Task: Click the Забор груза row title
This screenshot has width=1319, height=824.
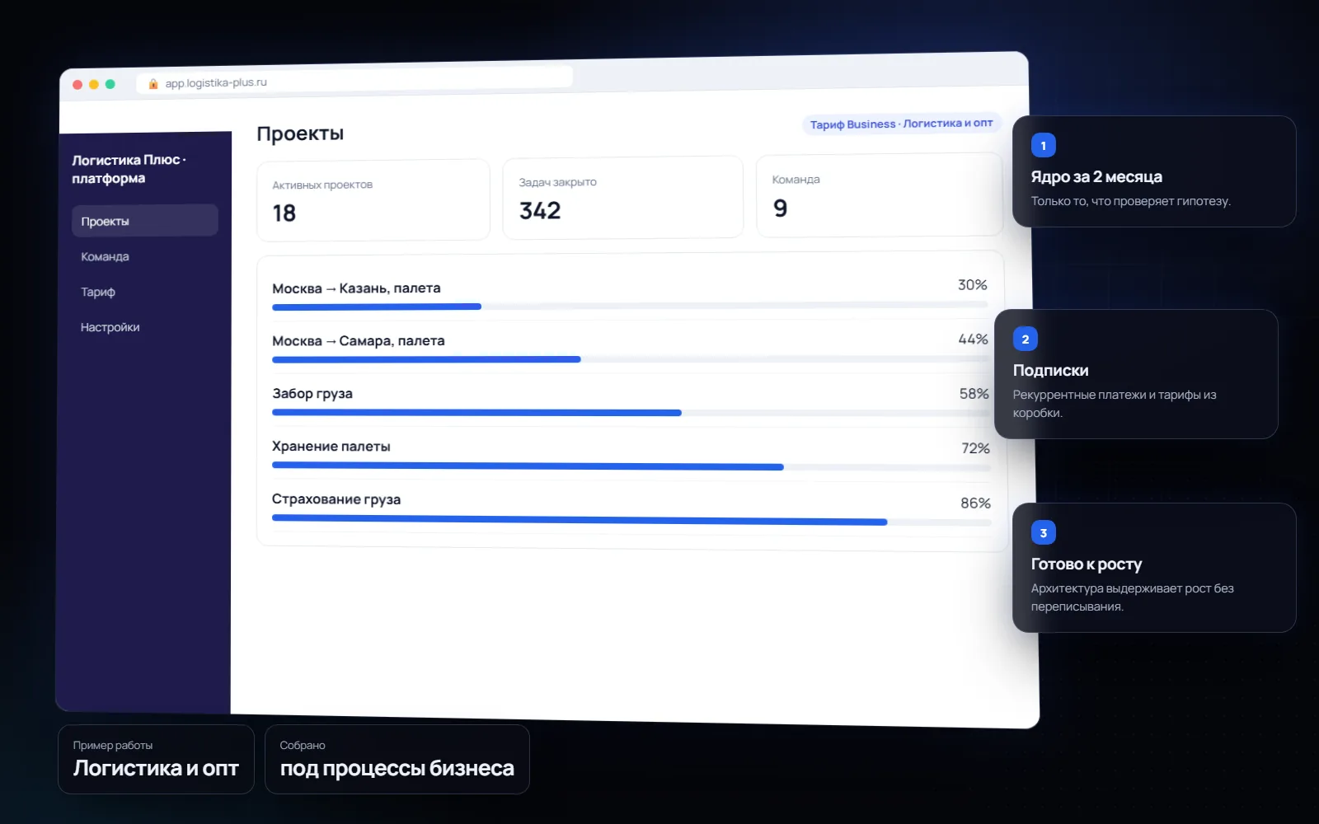Action: 312,394
